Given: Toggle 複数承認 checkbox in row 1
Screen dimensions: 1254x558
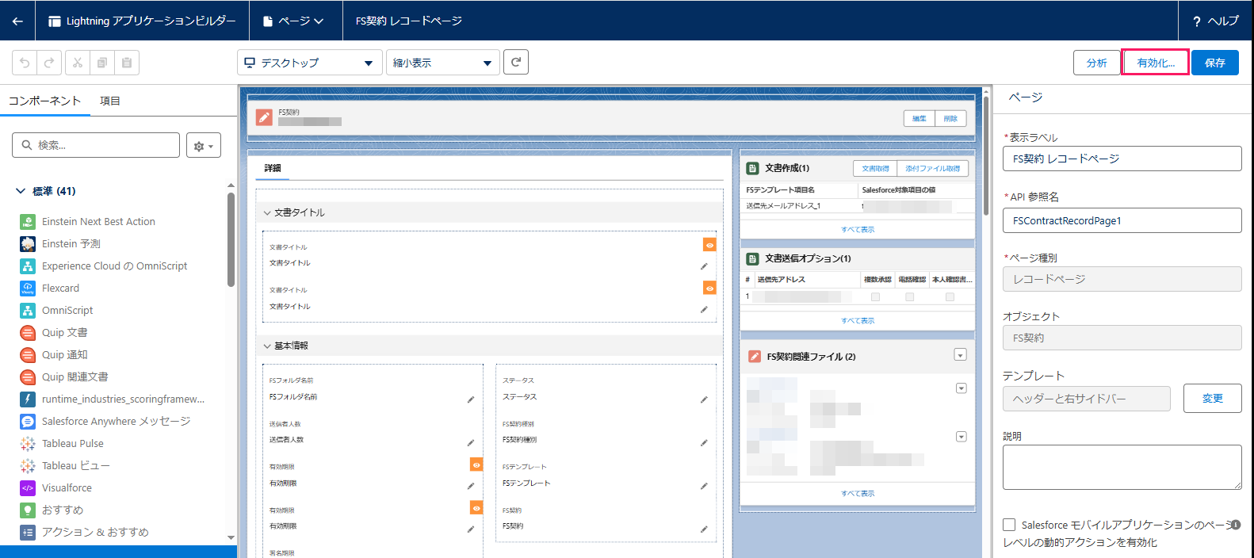Looking at the screenshot, I should tap(875, 296).
